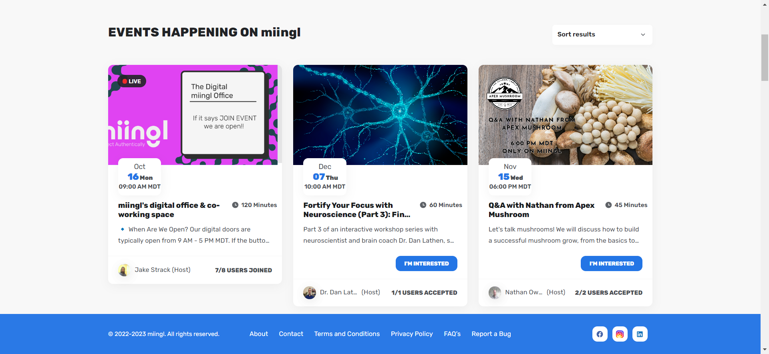Open the Privacy Policy footer link
The height and width of the screenshot is (354, 769).
click(412, 334)
